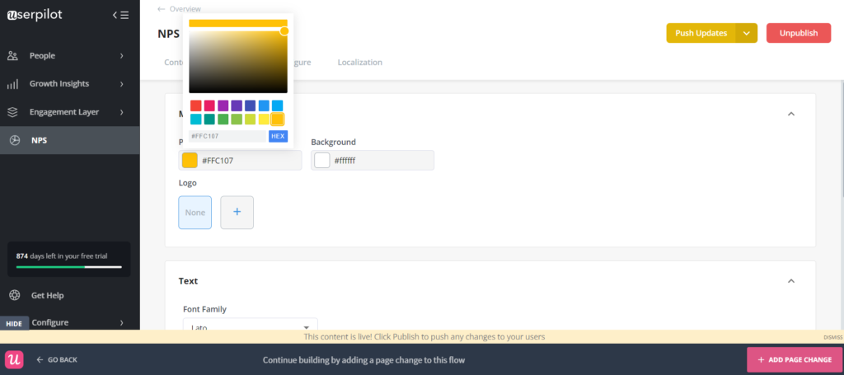The image size is (844, 375).
Task: Click the NPS gauge icon
Action: click(14, 140)
